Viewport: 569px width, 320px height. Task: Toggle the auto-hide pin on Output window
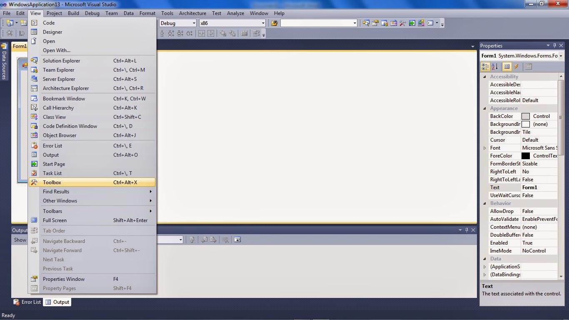(x=467, y=230)
